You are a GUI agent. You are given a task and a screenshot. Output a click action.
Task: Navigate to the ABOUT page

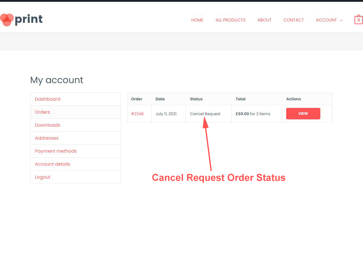pos(264,20)
